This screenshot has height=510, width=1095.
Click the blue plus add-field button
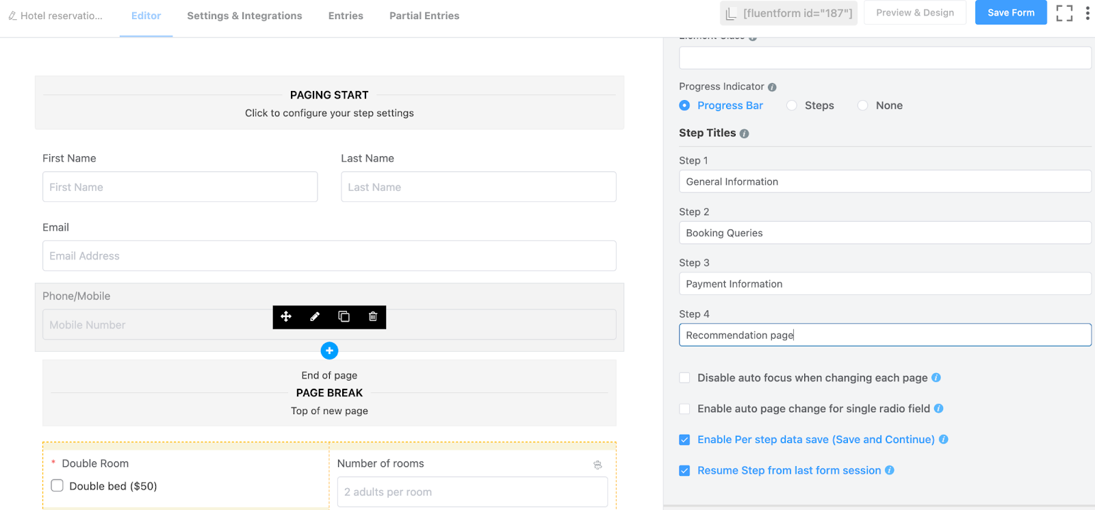click(329, 350)
